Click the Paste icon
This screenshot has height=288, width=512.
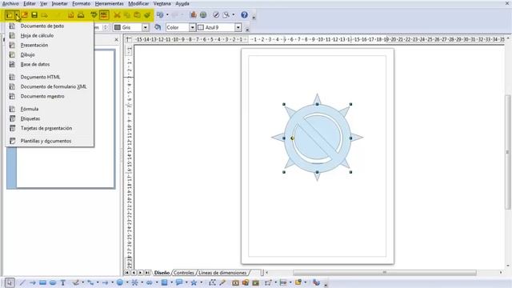coord(137,15)
